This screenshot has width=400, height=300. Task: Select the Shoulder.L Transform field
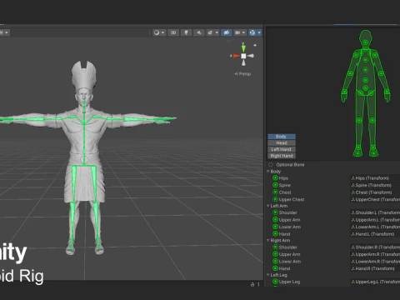point(375,212)
